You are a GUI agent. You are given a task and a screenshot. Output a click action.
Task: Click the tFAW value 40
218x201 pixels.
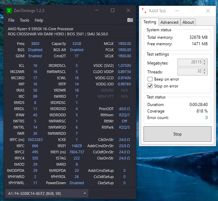click(x=35, y=115)
